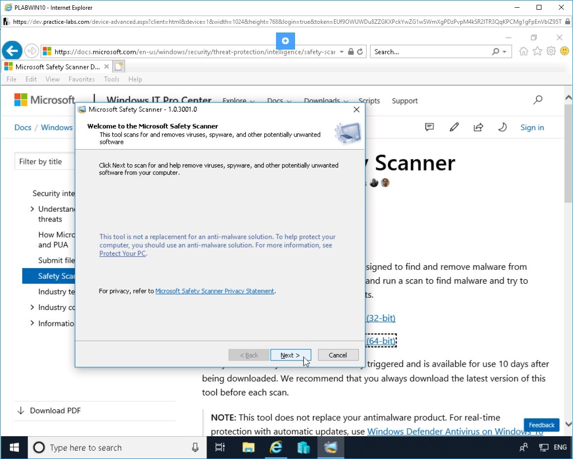Expand the Understand threats tree item
The image size is (573, 459).
pyautogui.click(x=32, y=209)
